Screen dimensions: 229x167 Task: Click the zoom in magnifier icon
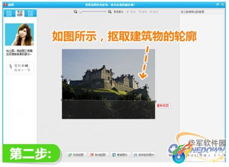pyautogui.click(x=109, y=12)
